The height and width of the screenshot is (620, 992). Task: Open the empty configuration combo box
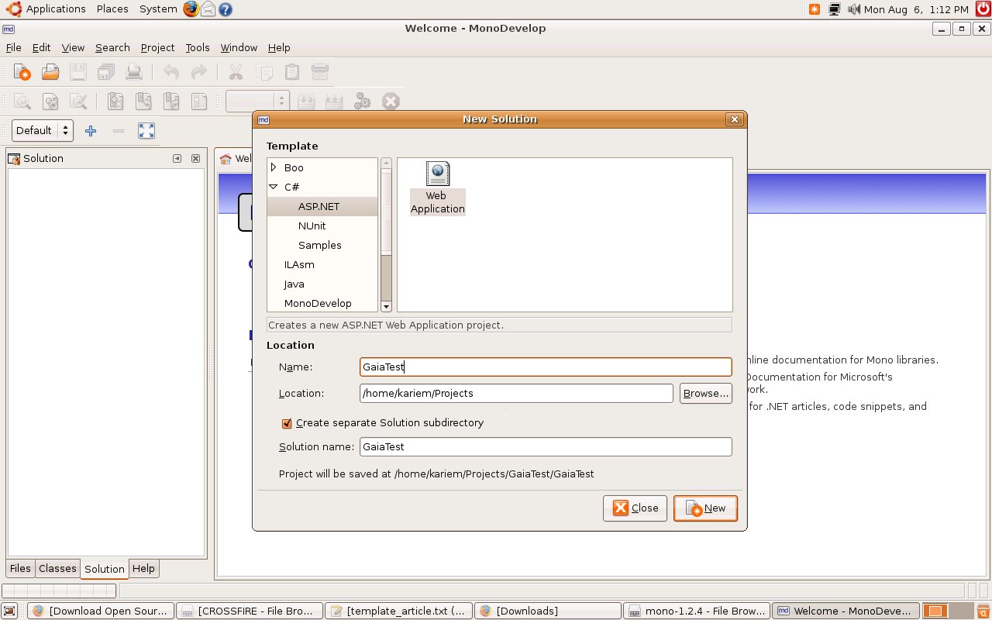[x=258, y=101]
